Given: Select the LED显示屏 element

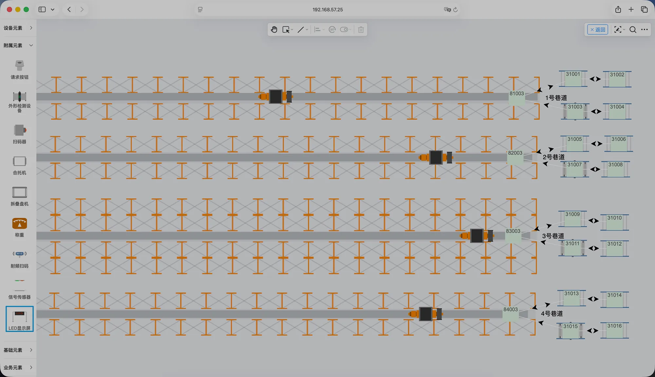Looking at the screenshot, I should [19, 319].
